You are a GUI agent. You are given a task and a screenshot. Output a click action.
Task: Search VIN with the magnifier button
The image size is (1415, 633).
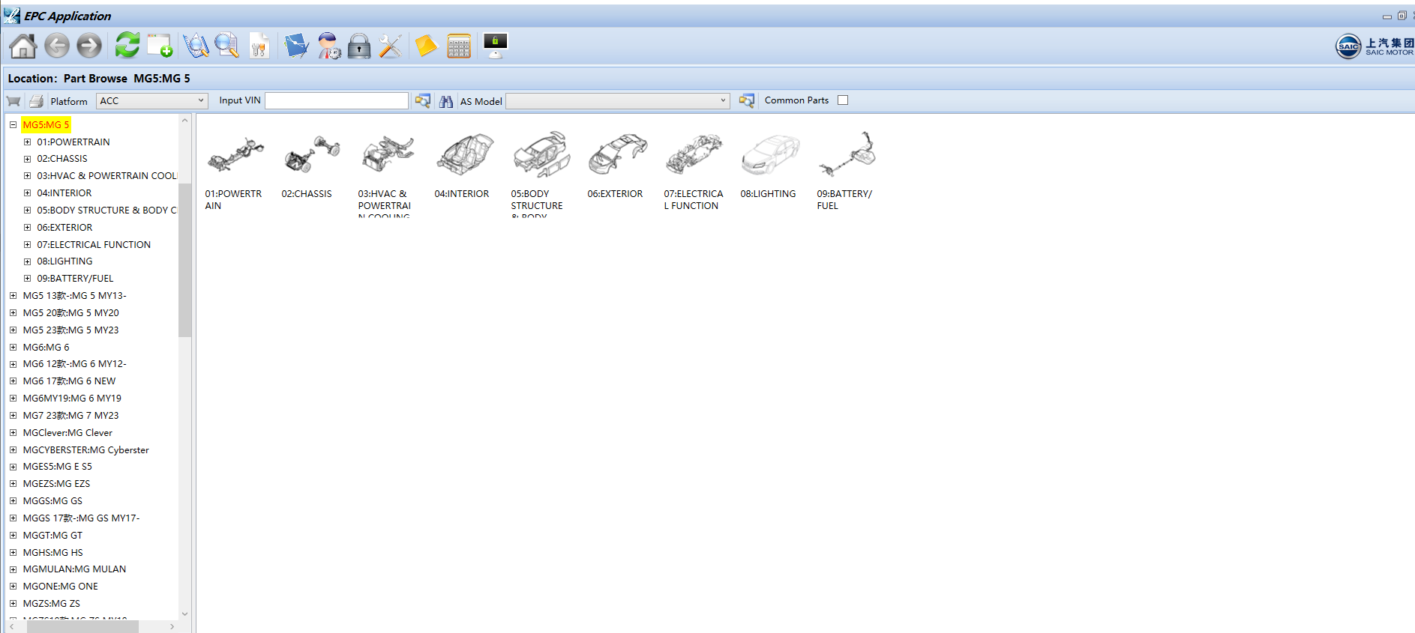pyautogui.click(x=423, y=100)
